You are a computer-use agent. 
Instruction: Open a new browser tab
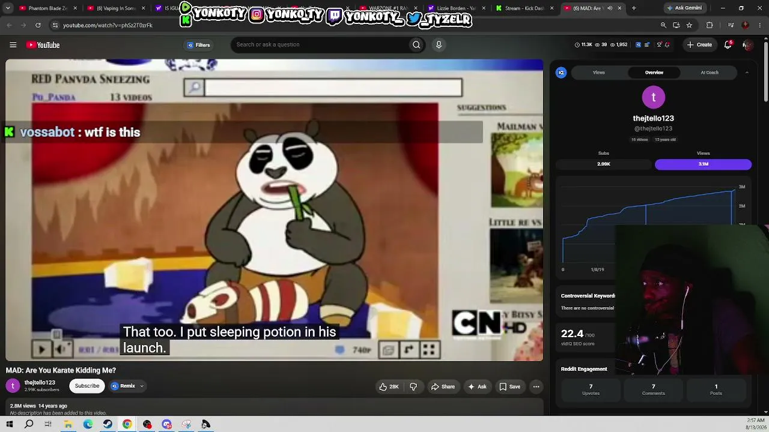[x=634, y=8]
